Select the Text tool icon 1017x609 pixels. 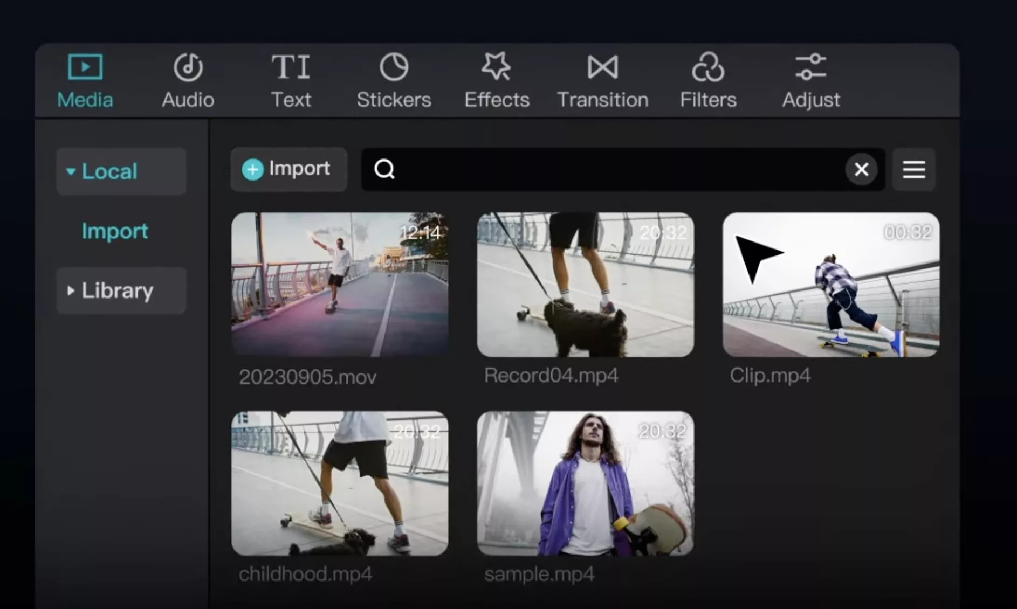tap(291, 68)
